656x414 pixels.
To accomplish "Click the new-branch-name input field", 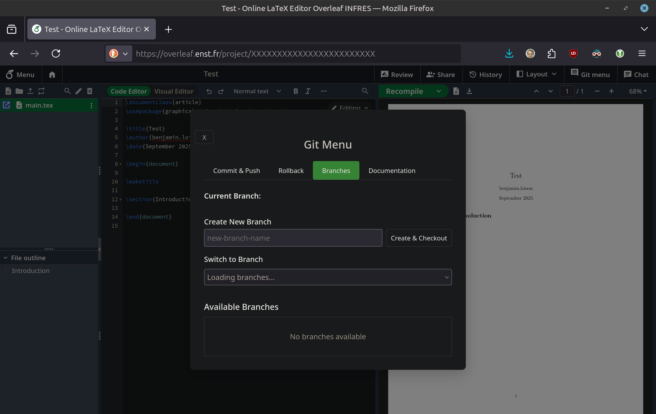I will coord(293,238).
